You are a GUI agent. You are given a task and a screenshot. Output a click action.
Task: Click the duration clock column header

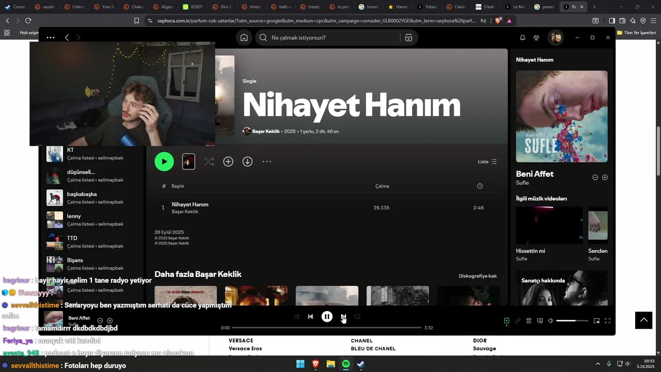tap(480, 186)
